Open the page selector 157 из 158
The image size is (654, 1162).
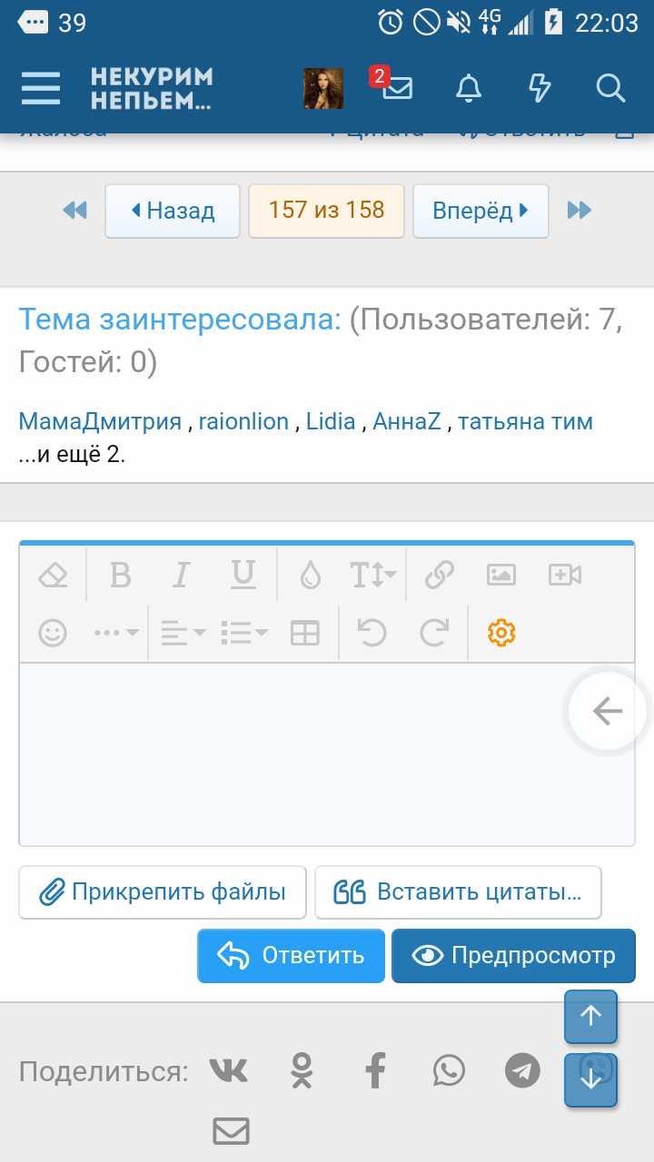[x=326, y=211]
